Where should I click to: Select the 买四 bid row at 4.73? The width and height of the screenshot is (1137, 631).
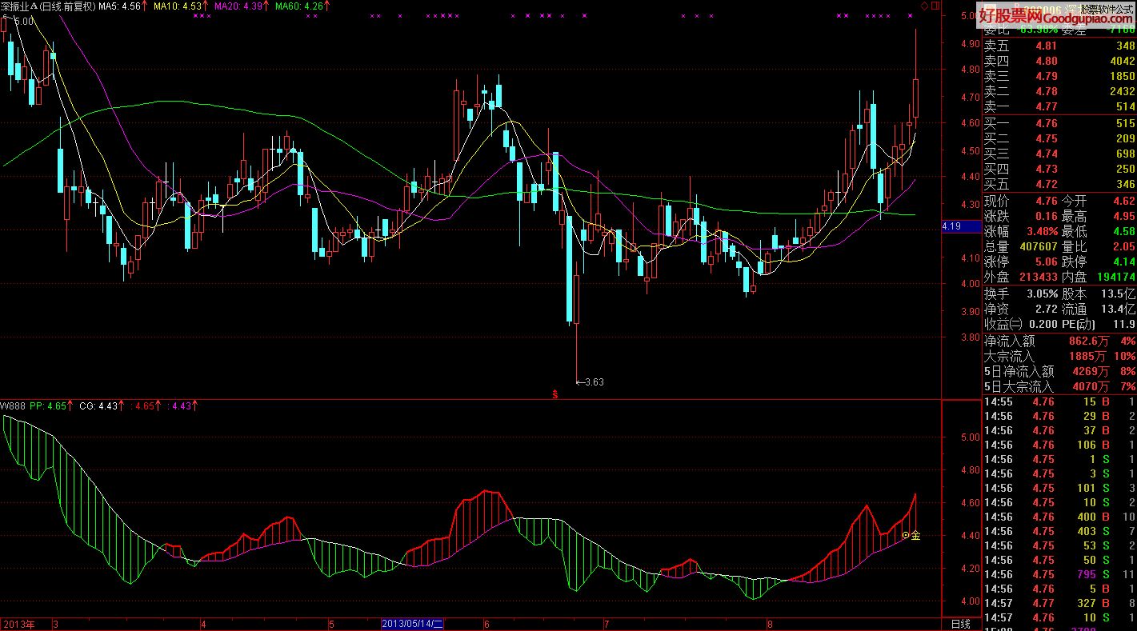coord(1059,169)
